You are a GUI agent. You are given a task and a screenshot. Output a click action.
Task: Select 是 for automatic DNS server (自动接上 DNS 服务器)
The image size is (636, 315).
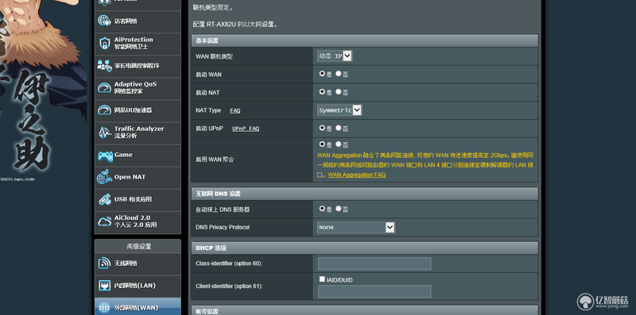tap(322, 209)
